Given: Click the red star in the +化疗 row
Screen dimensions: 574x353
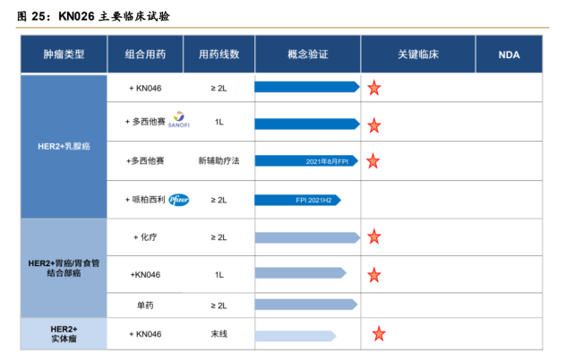Looking at the screenshot, I should [374, 237].
